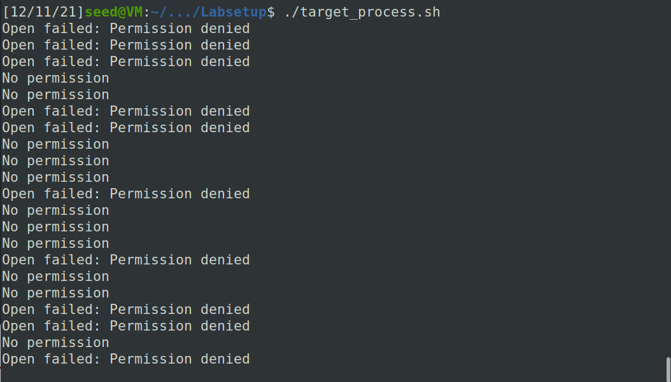This screenshot has width=671, height=382.
Task: Click the dollar sign prompt symbol
Action: coord(271,12)
